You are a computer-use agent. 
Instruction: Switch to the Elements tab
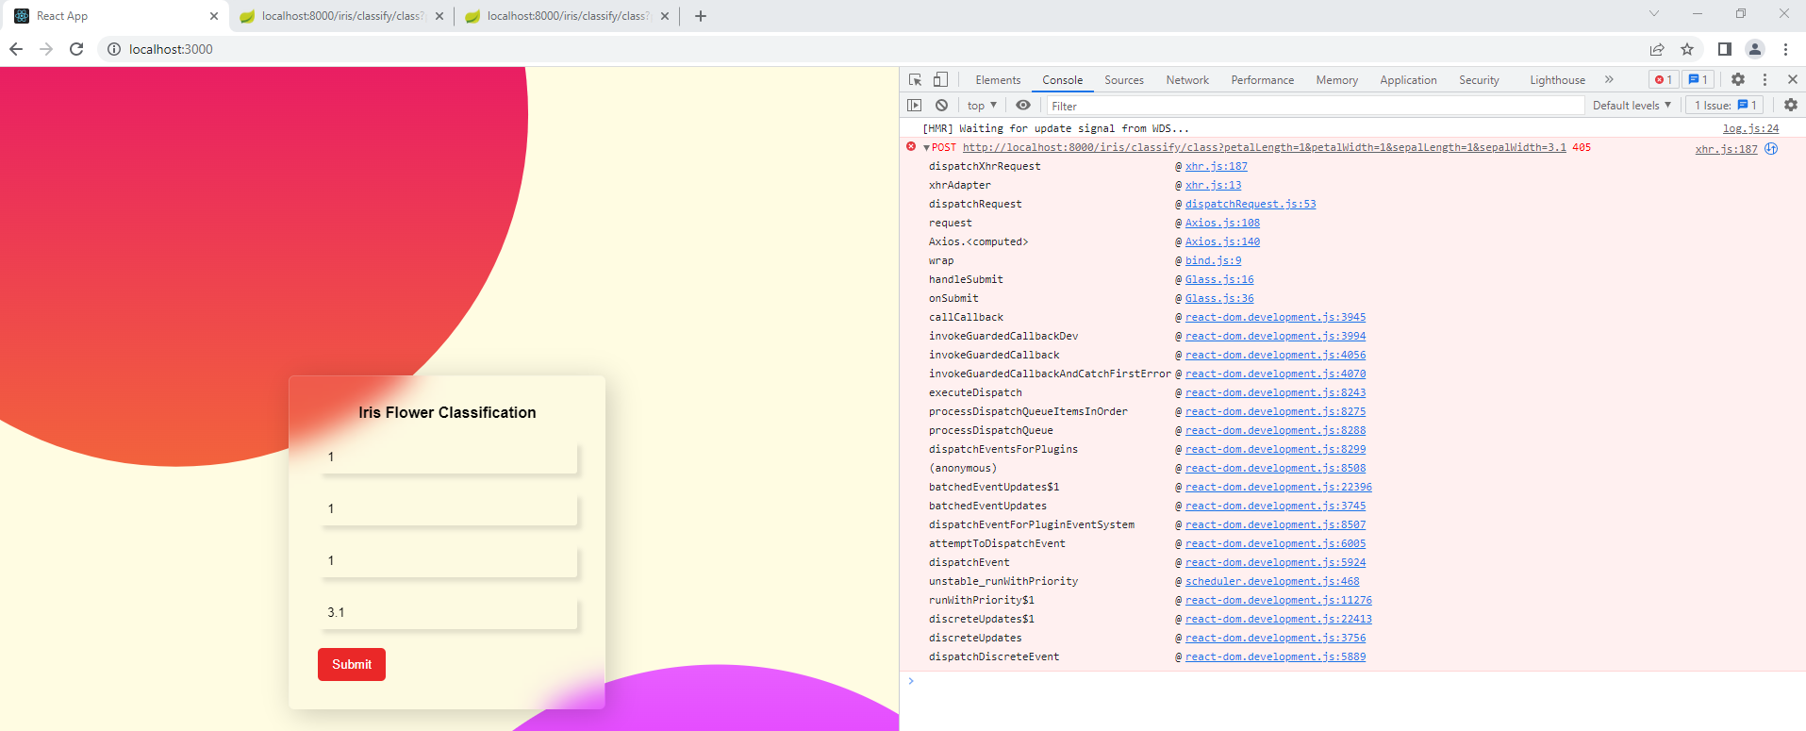(x=998, y=80)
